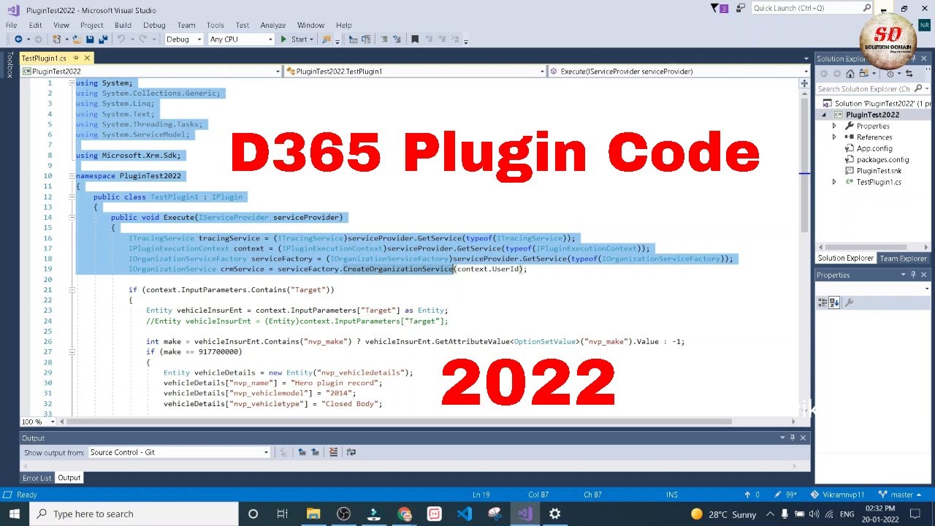935x526 pixels.
Task: Open the Debug configuration dropdown
Action: 183,39
